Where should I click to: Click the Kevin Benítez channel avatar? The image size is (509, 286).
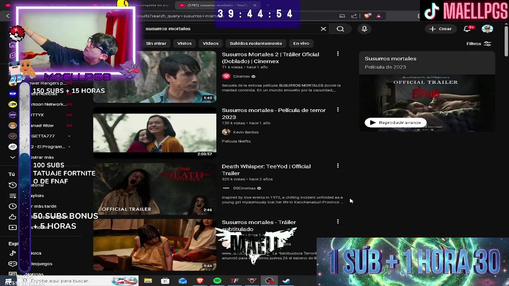[226, 132]
